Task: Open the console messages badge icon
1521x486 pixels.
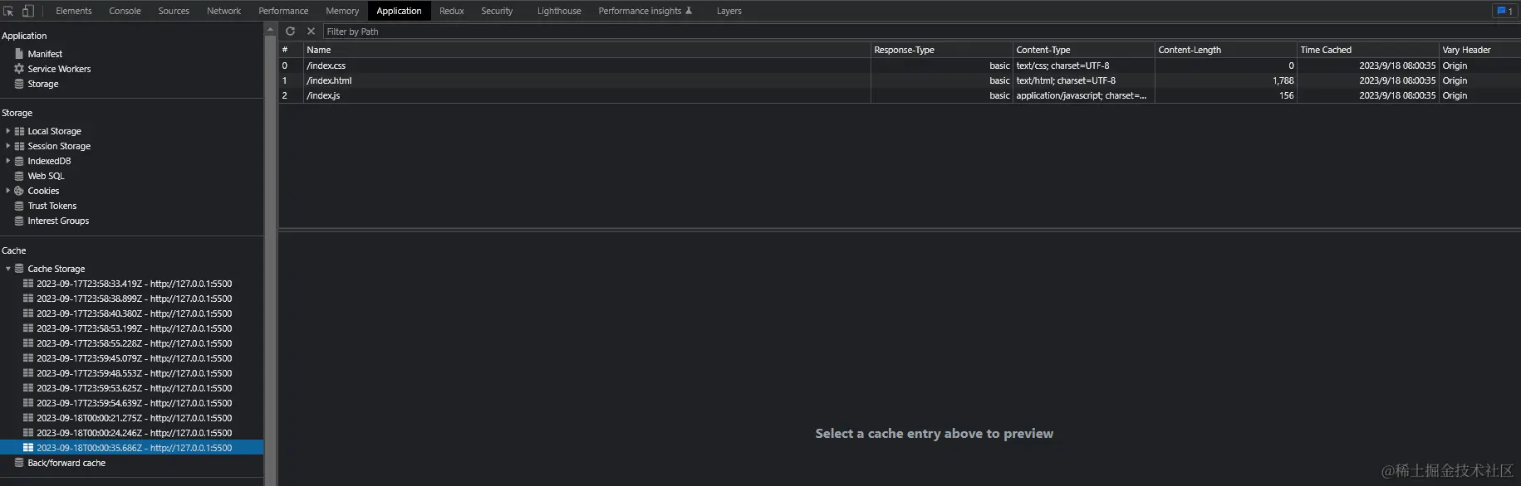Action: [1504, 11]
